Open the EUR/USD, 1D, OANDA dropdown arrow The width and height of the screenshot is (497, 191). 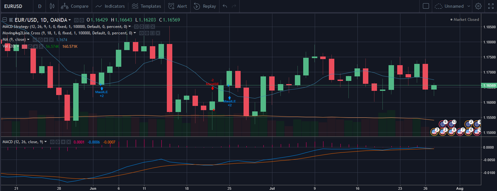(x=70, y=20)
